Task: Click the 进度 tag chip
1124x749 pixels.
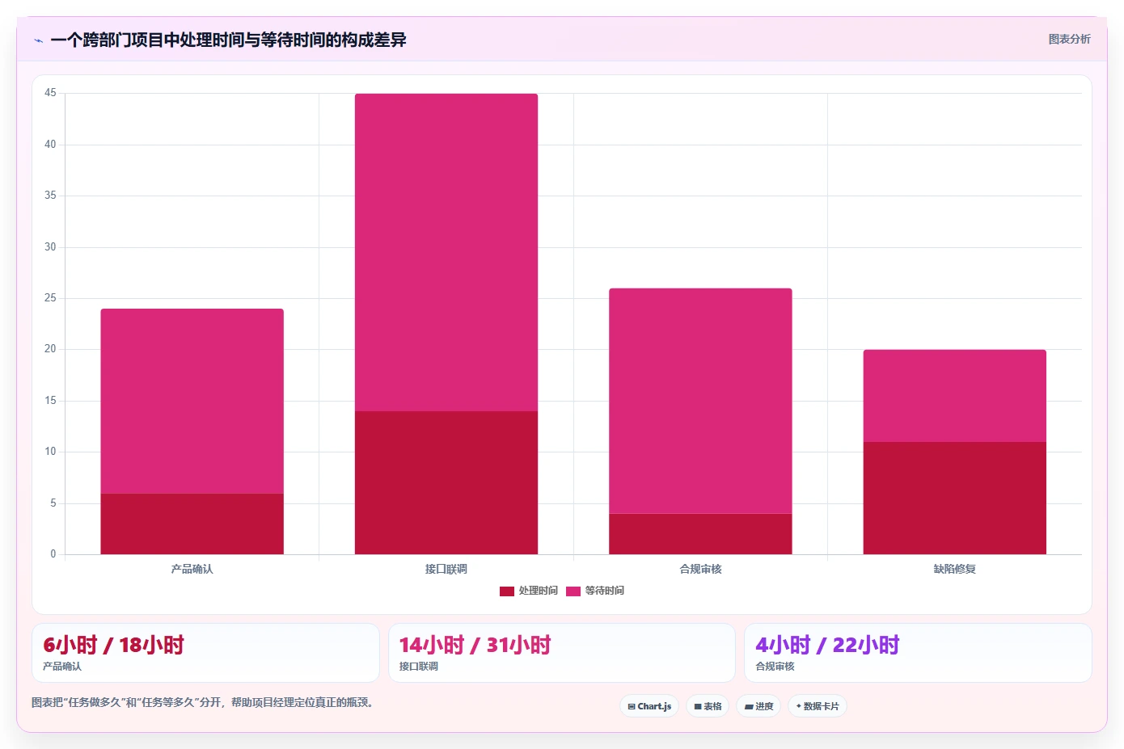Action: click(x=758, y=706)
